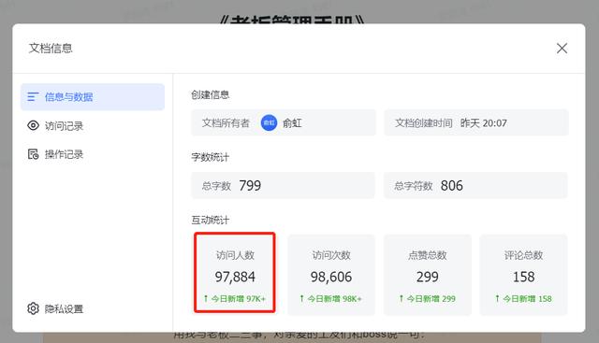Viewport: 599px width, 343px height.
Task: Click the 字数统计 section heading
Action: click(210, 157)
